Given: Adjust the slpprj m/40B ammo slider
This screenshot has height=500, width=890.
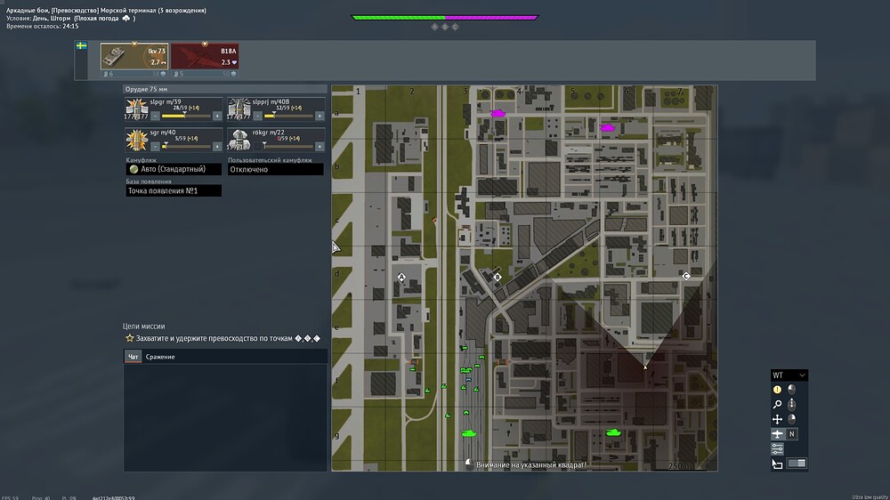Looking at the screenshot, I should click(289, 116).
